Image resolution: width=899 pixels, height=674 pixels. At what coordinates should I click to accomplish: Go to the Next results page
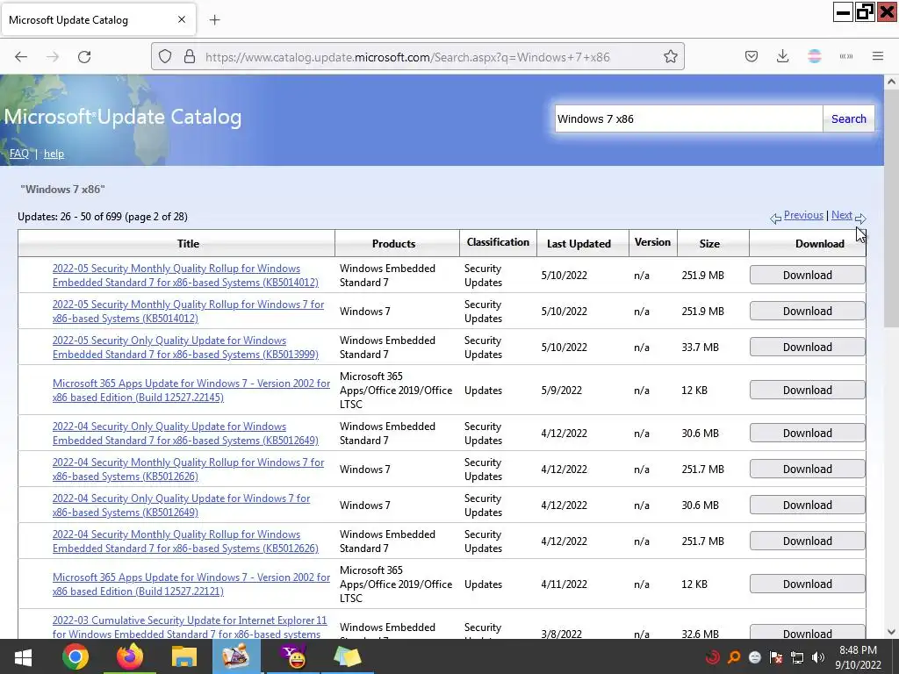coord(842,215)
